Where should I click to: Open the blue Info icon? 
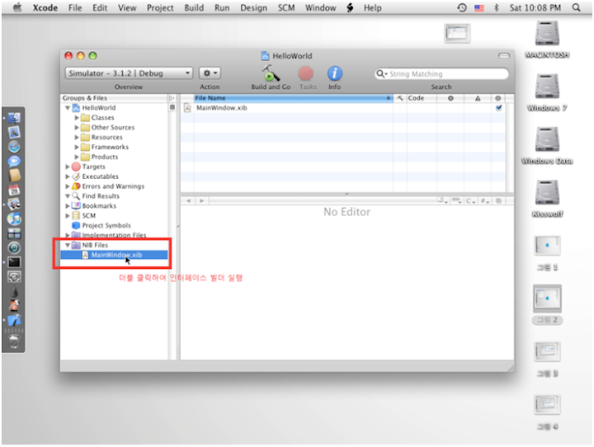(x=334, y=73)
